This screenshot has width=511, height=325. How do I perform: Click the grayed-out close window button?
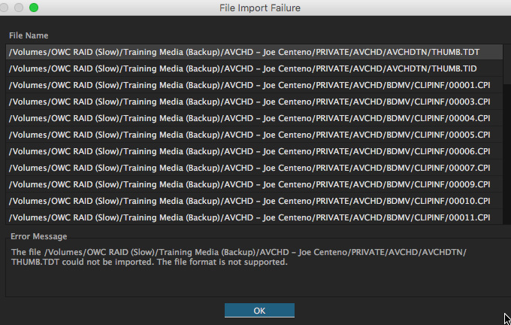[x=4, y=8]
